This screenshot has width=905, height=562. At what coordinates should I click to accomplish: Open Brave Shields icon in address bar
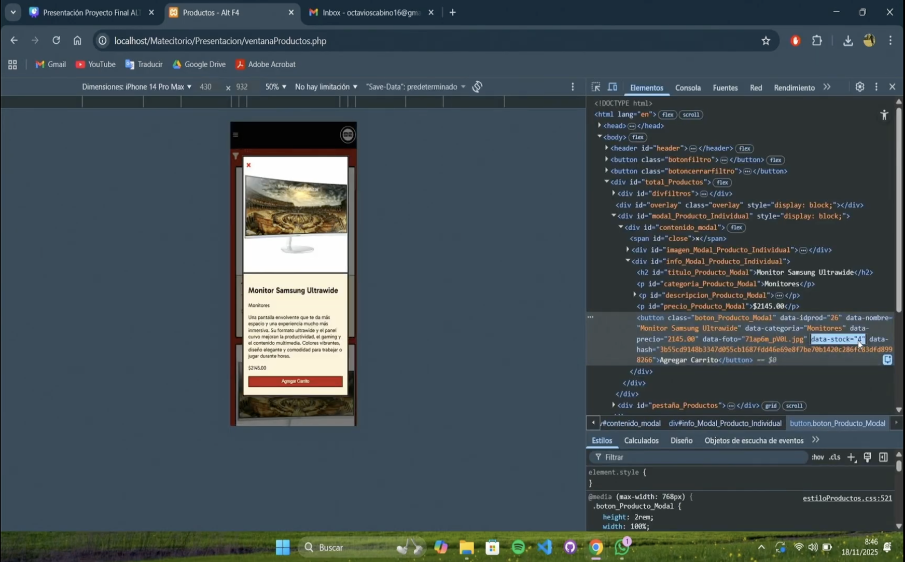(x=795, y=41)
